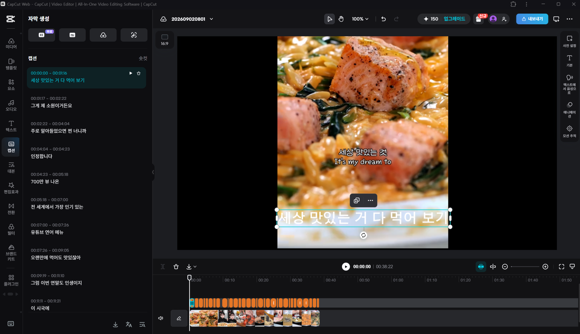Open the 미디어 (Media) sidebar panel

[x=11, y=44]
